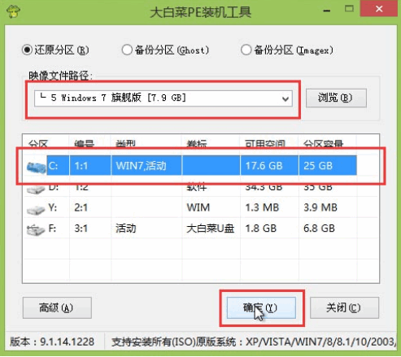Click the 关闭 (C) close button
Image resolution: width=401 pixels, height=357 pixels.
pos(344,307)
